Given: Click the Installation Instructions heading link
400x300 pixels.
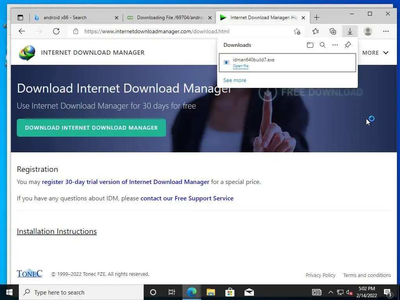Looking at the screenshot, I should pyautogui.click(x=57, y=231).
